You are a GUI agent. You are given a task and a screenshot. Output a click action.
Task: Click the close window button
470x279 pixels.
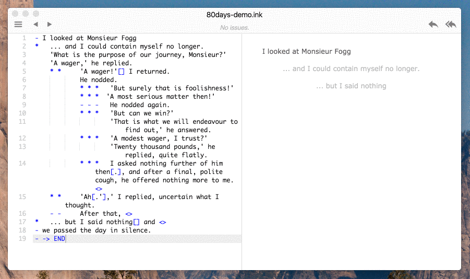15,14
